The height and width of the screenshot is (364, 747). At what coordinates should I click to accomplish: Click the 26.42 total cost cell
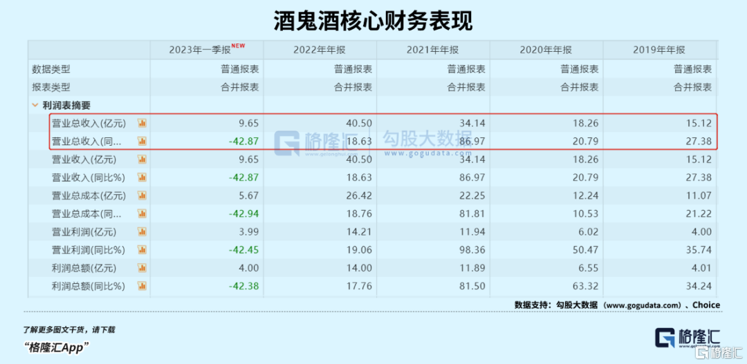pyautogui.click(x=360, y=195)
